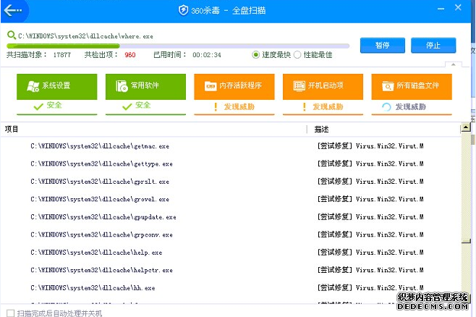Click the magnifier icon beside scan path
Image resolution: width=476 pixels, height=317 pixels.
pos(12,35)
